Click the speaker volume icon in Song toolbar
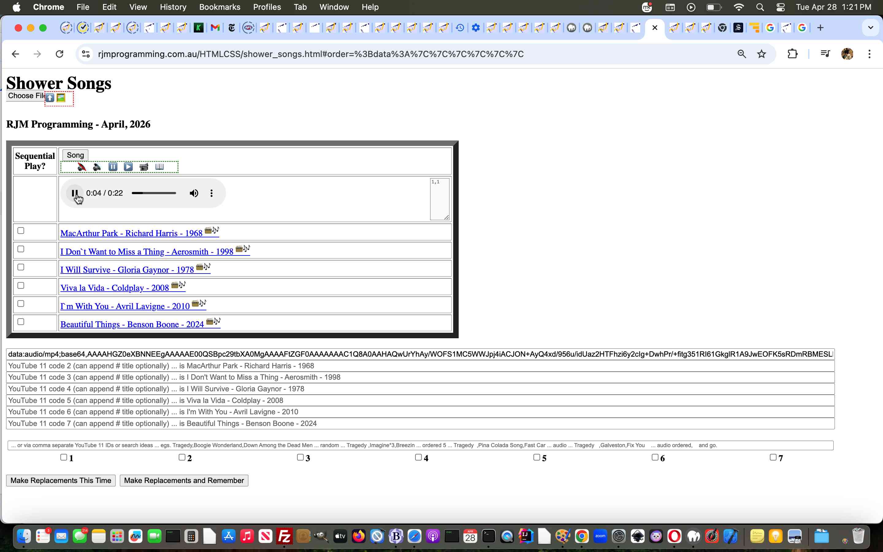The image size is (883, 552). (x=97, y=167)
